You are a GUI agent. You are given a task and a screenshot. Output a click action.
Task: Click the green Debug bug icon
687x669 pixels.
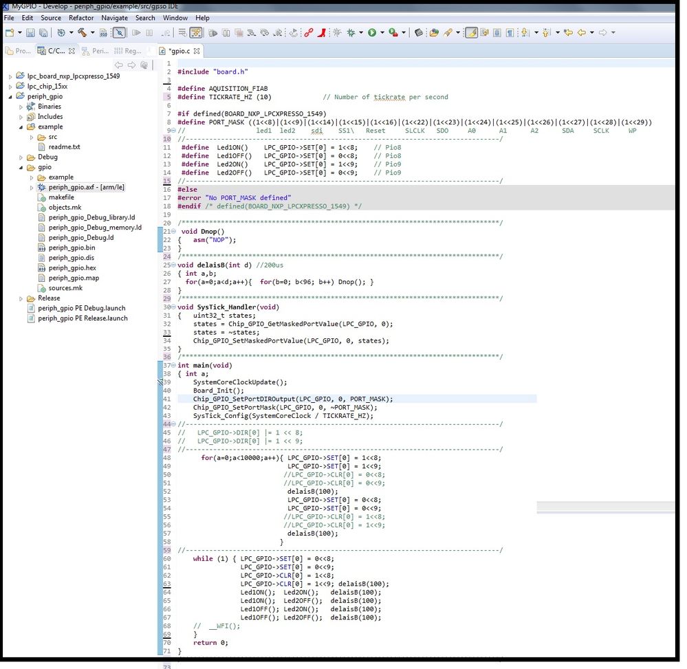coord(351,32)
